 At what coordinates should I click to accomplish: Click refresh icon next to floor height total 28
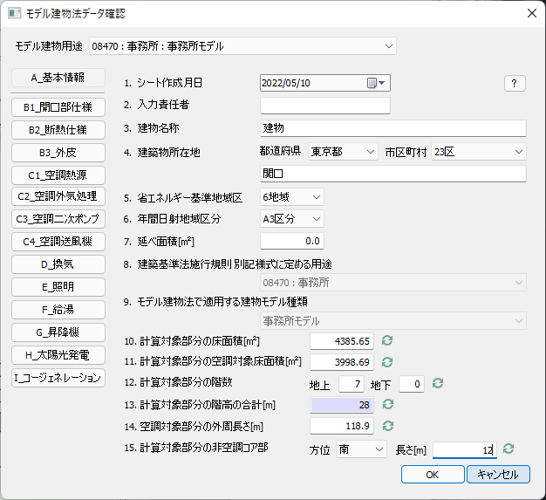(387, 405)
